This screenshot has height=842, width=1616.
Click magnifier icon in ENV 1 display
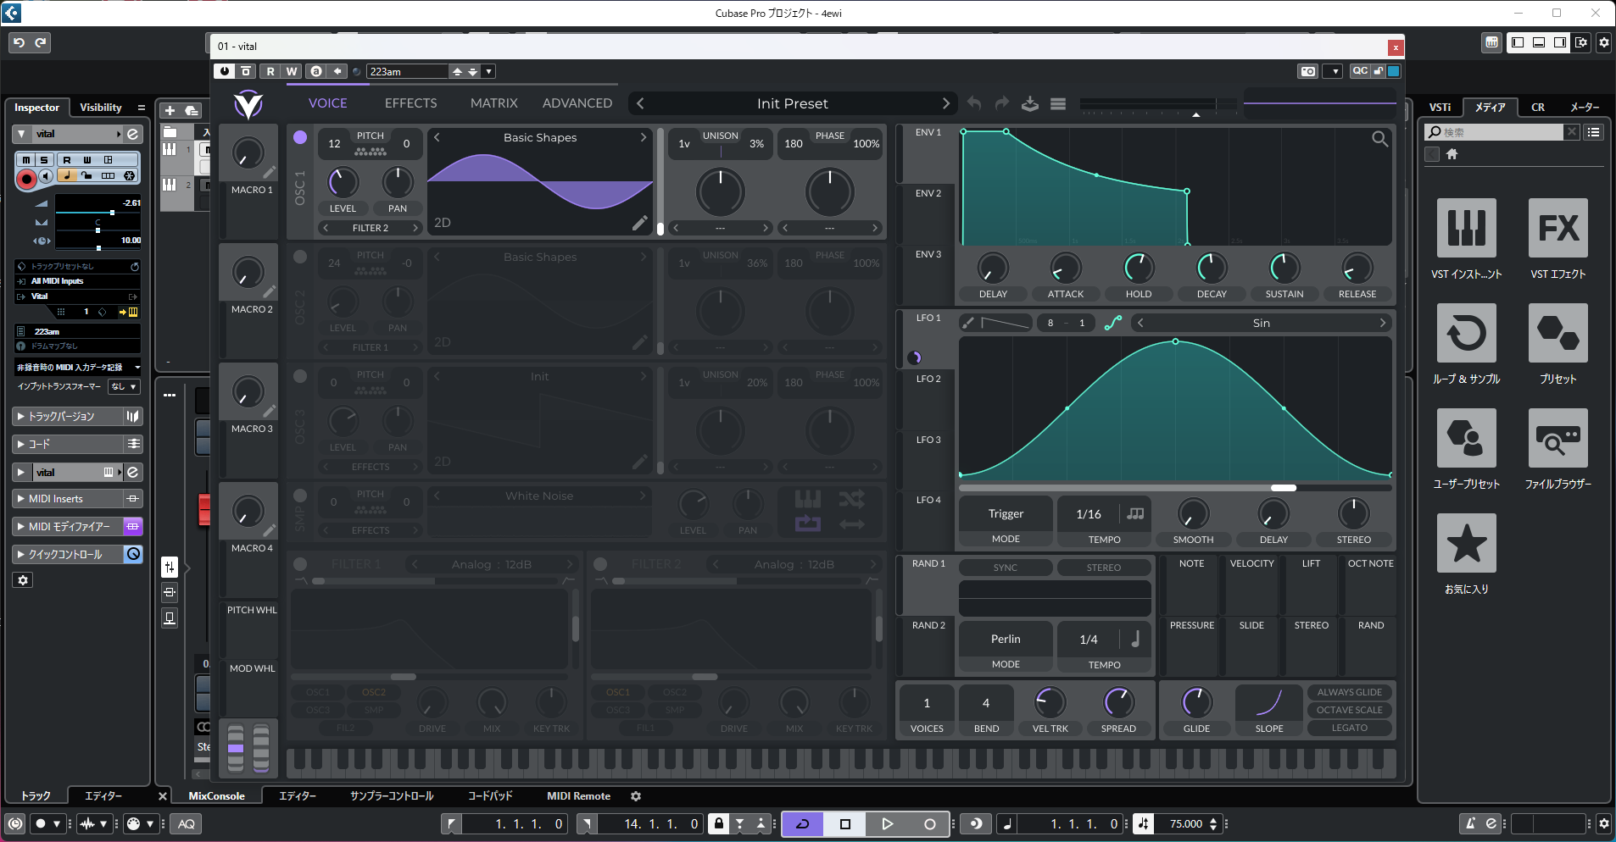pos(1380,139)
